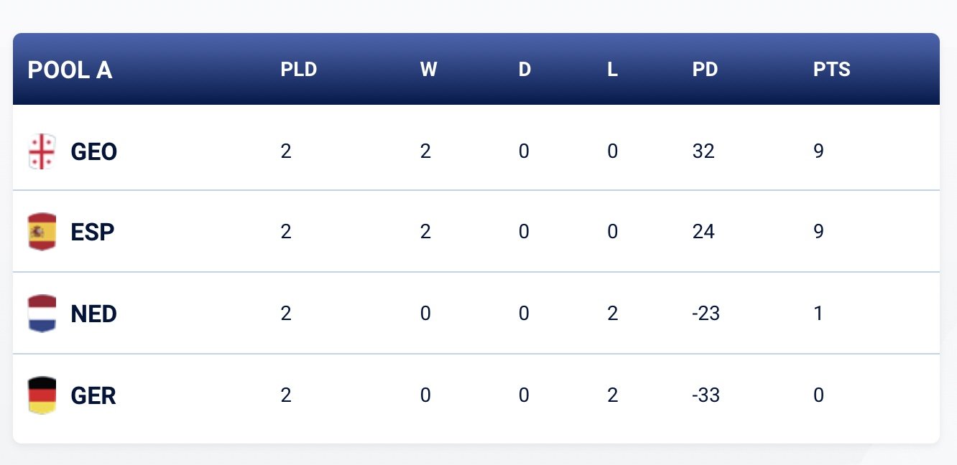The width and height of the screenshot is (957, 465).
Task: Click the Spain flag icon
Action: (42, 232)
